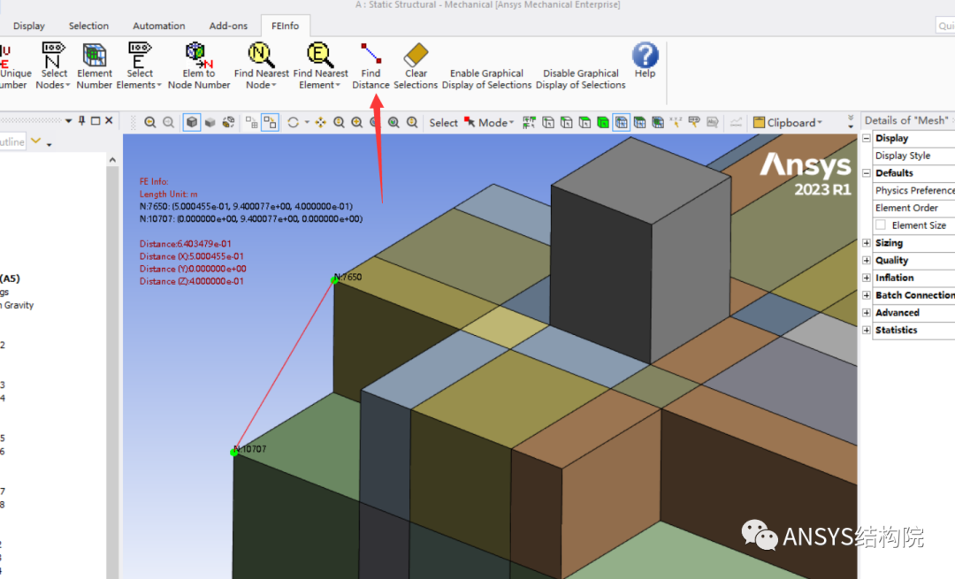Switch to the Selection ribbon tab
This screenshot has height=579, width=955.
[x=88, y=26]
